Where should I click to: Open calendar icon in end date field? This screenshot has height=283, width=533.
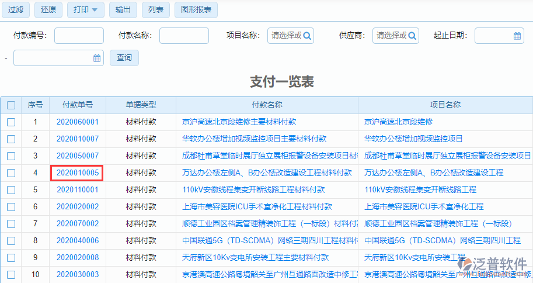click(x=97, y=58)
